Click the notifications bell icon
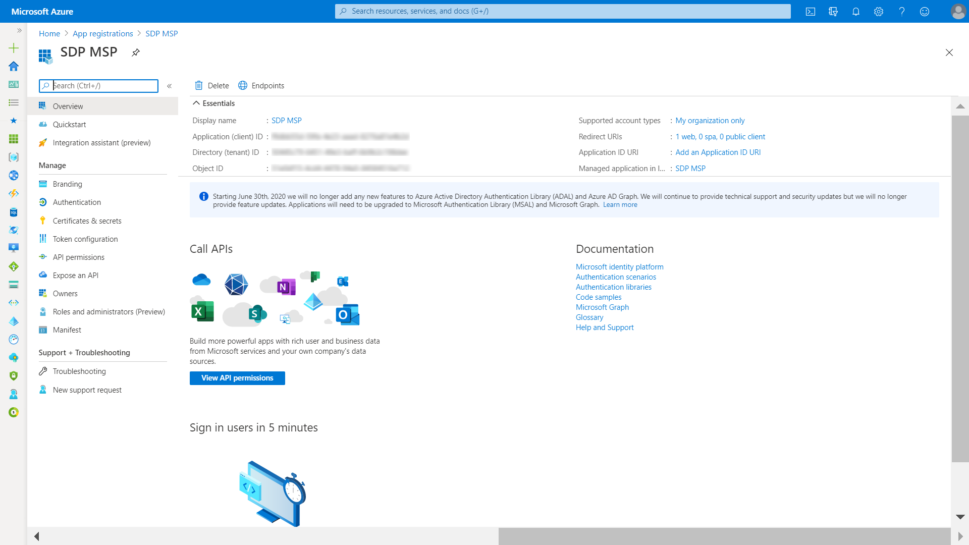This screenshot has height=545, width=969. click(856, 12)
